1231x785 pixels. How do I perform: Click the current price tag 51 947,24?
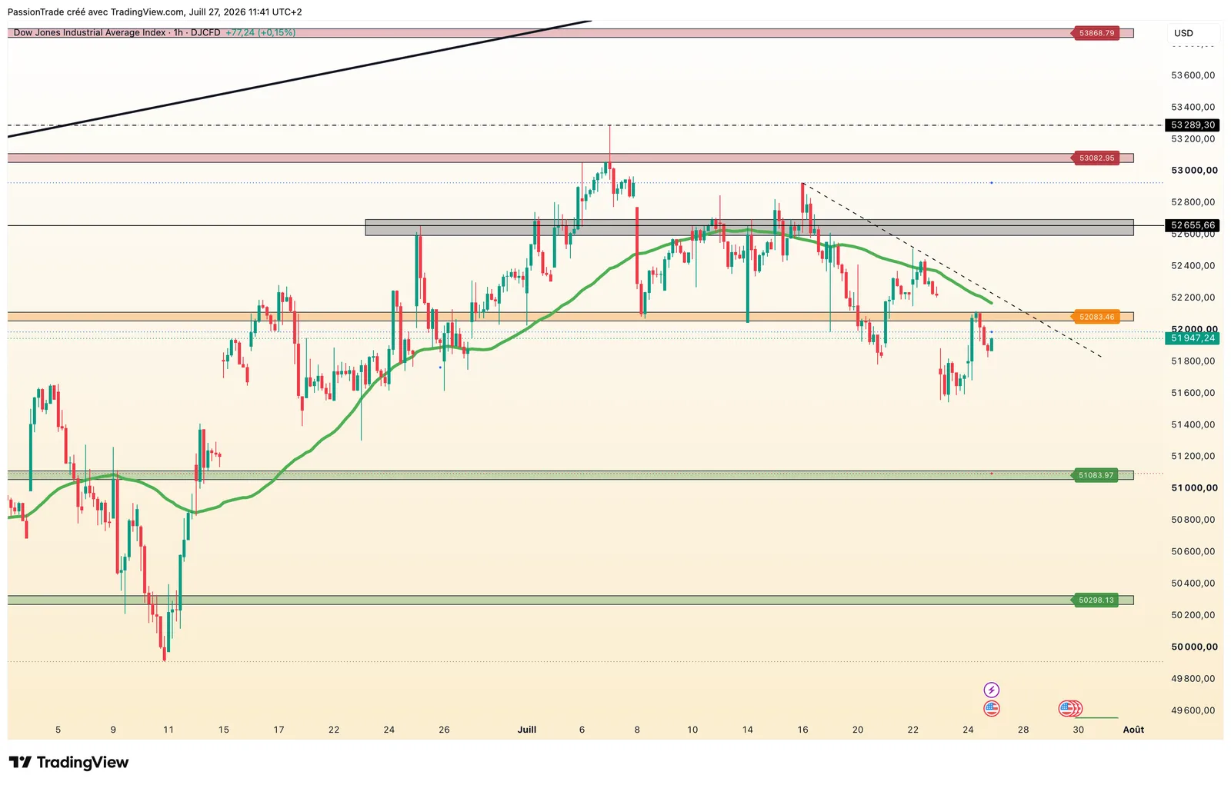tap(1193, 338)
